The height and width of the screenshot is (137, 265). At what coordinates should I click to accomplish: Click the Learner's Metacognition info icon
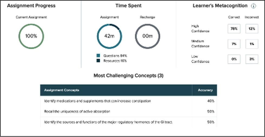(253, 6)
